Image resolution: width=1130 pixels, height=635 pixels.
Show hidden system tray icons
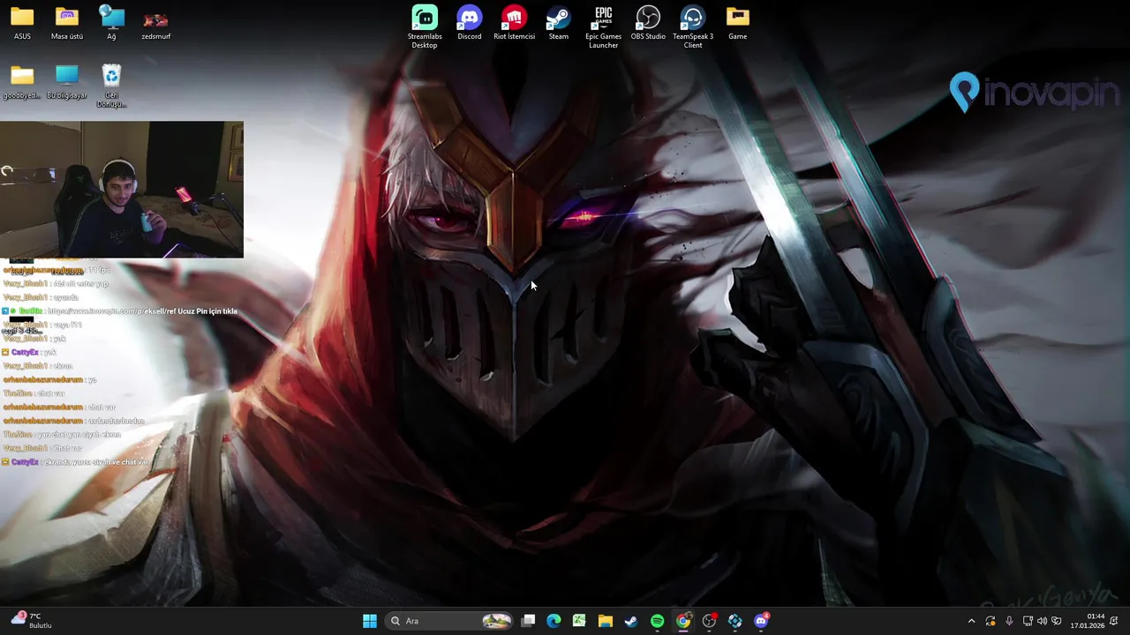pos(971,621)
